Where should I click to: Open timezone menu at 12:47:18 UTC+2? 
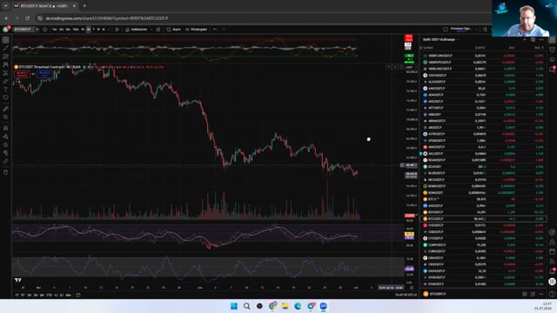tap(406, 295)
